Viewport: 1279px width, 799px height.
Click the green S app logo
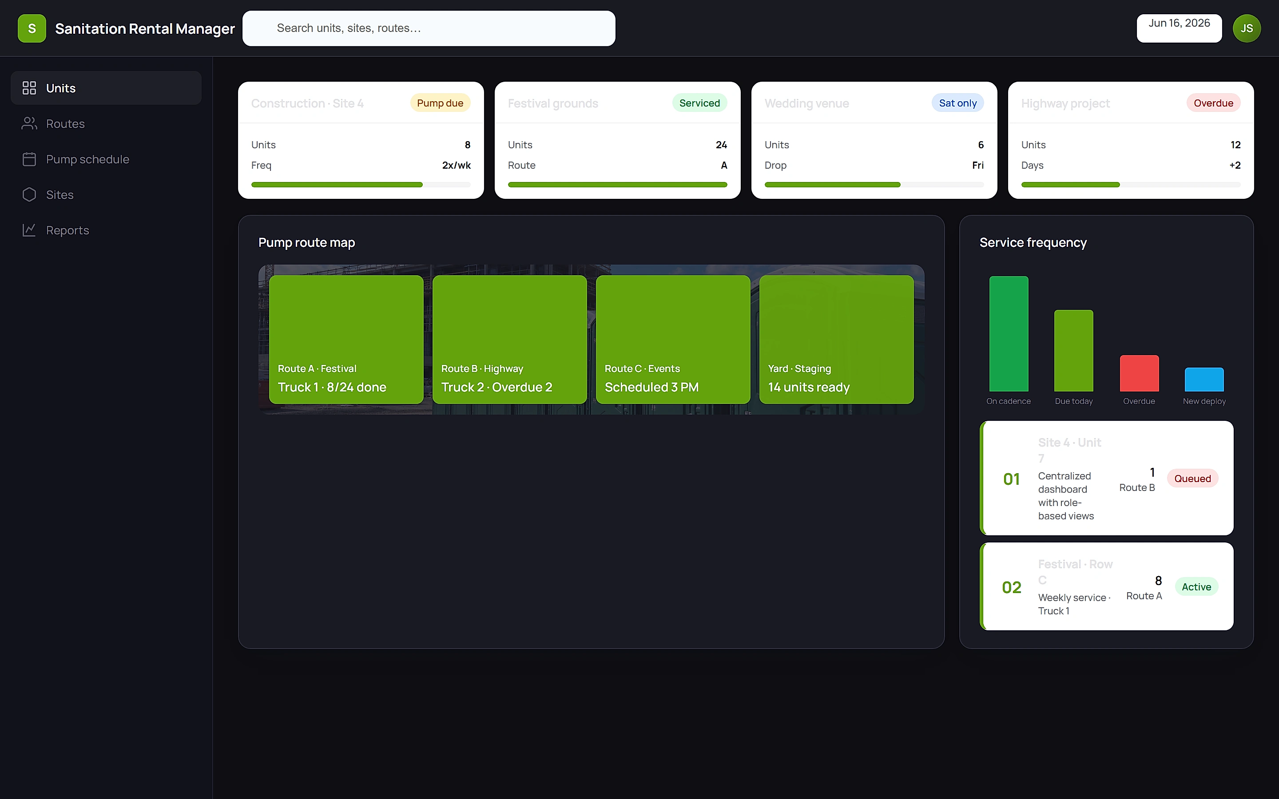click(32, 28)
